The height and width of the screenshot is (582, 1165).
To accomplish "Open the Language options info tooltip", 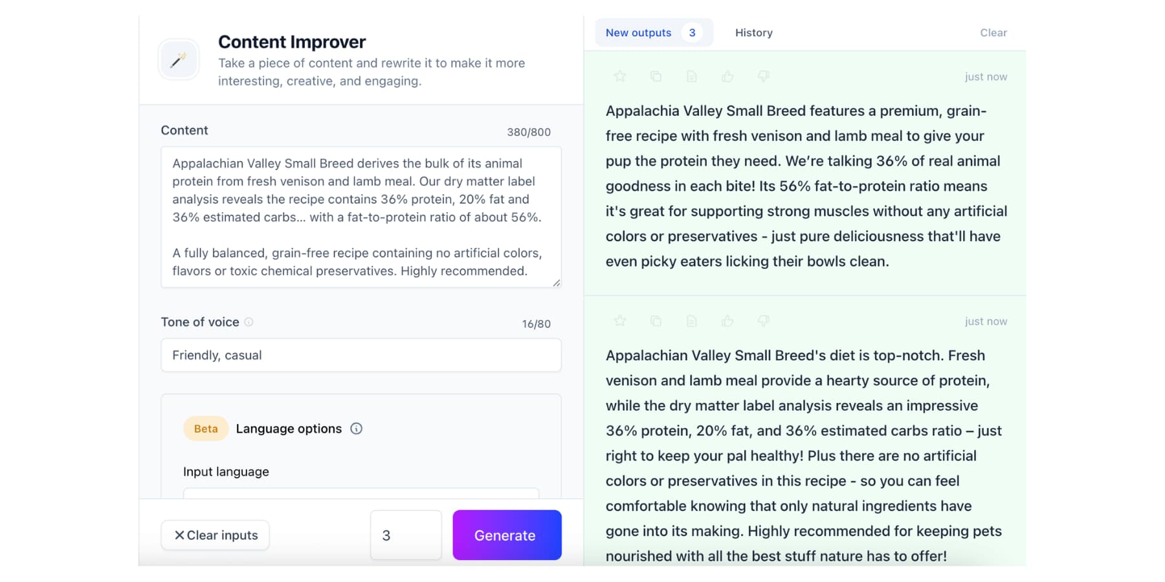I will [x=356, y=428].
